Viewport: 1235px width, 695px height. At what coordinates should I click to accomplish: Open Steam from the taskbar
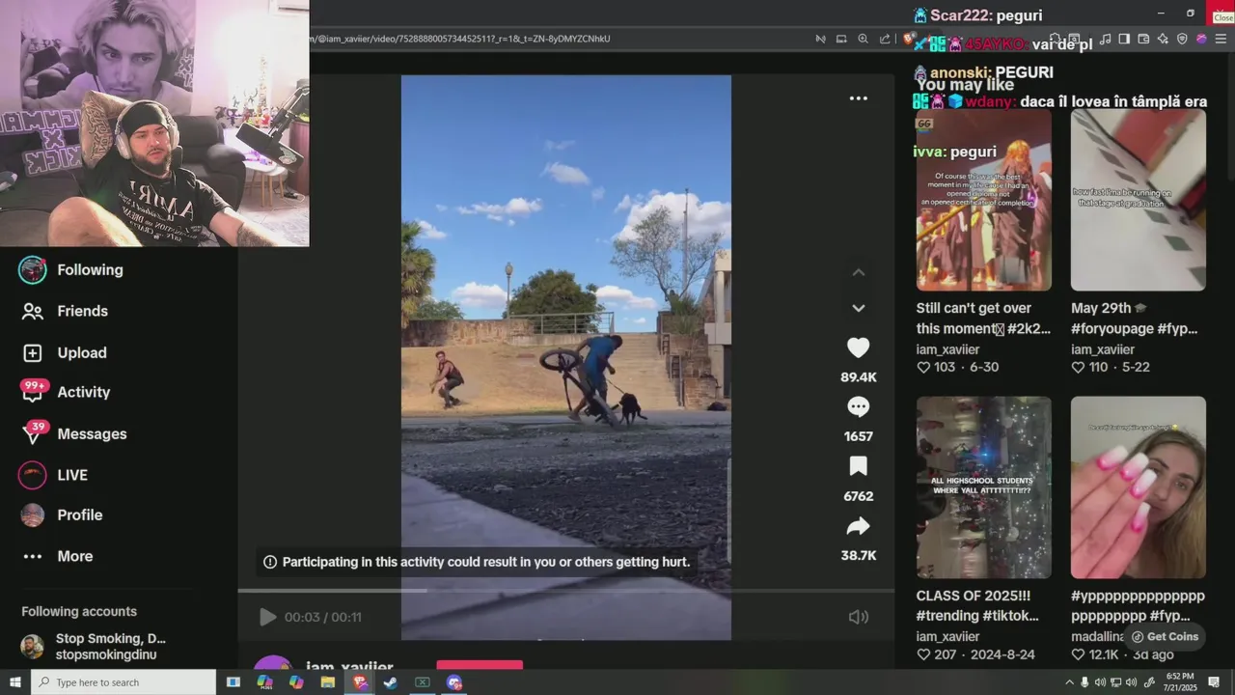tap(391, 682)
